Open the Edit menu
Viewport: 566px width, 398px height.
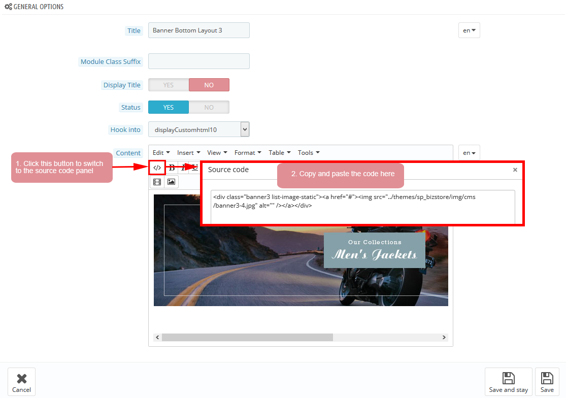161,153
